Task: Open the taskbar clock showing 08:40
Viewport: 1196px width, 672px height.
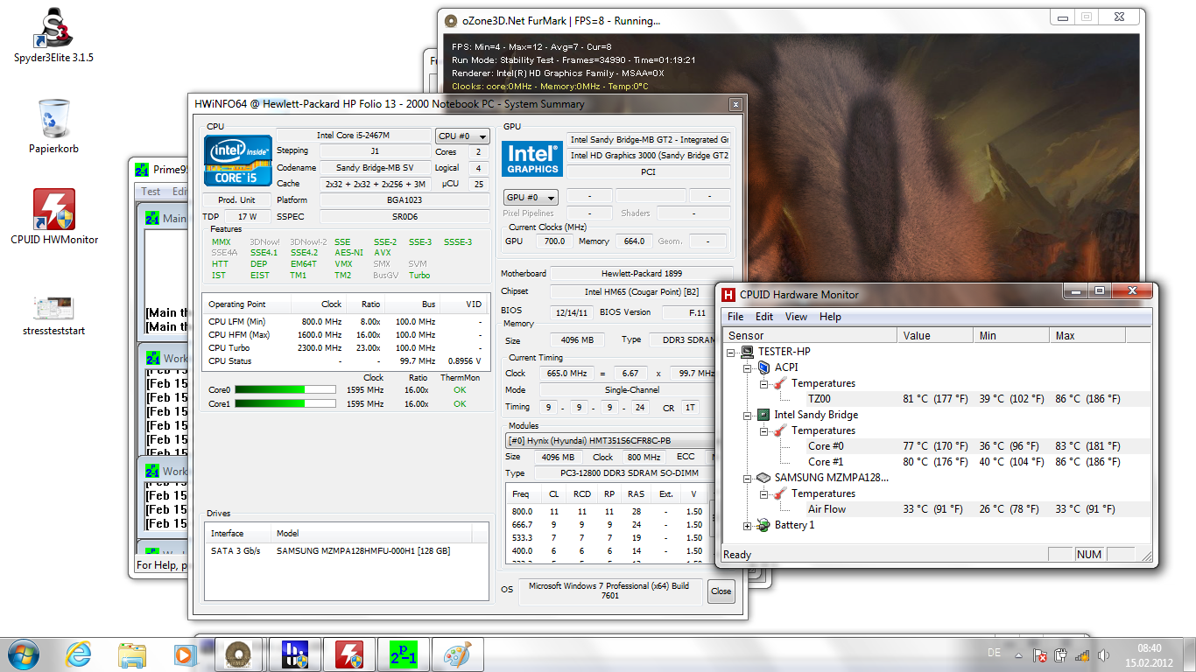Action: tap(1149, 654)
